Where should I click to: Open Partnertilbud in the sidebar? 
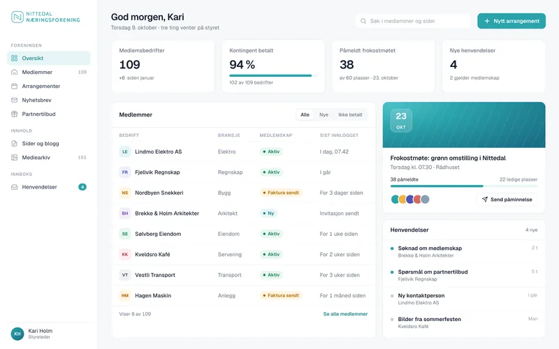[x=49, y=114]
